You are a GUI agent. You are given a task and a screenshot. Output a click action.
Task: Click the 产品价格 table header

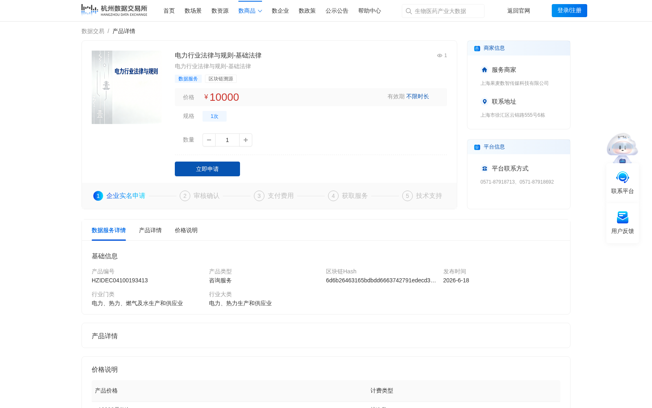point(106,391)
